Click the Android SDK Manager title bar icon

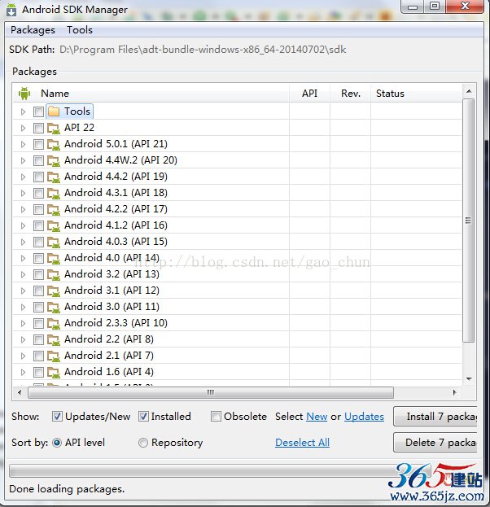[x=11, y=10]
